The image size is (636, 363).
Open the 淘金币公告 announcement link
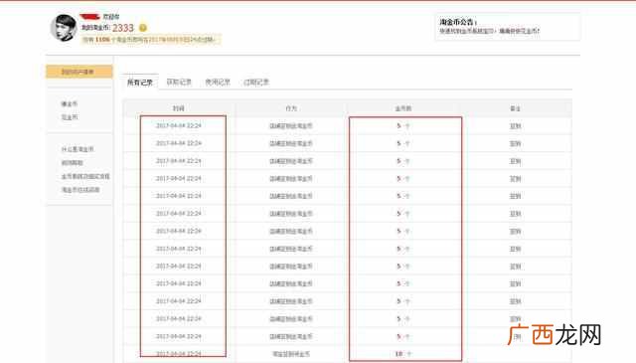490,31
